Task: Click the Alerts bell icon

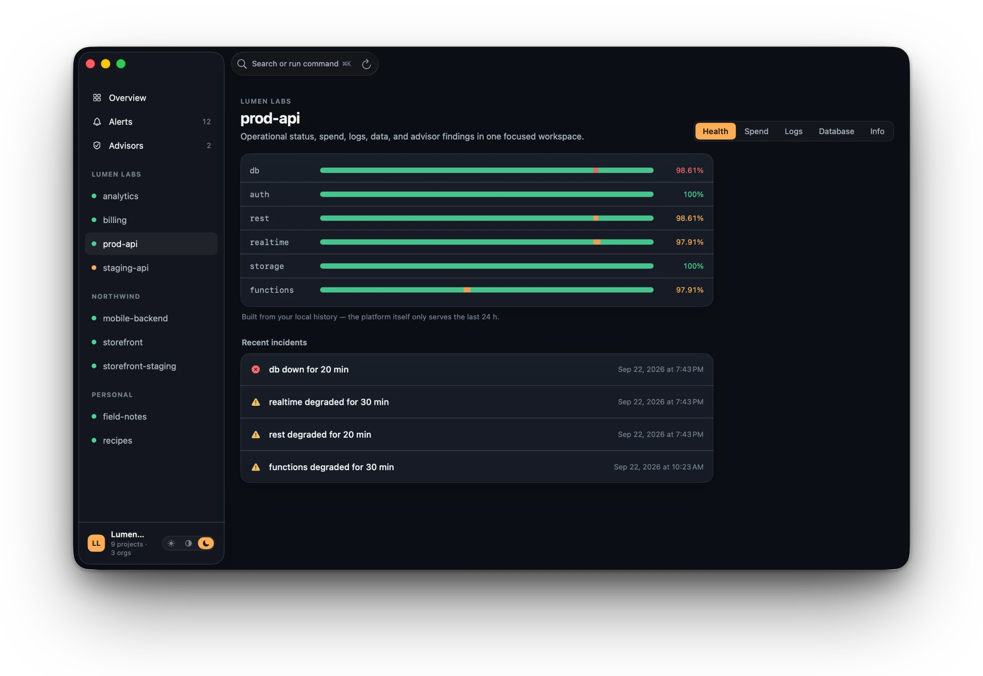Action: point(97,122)
